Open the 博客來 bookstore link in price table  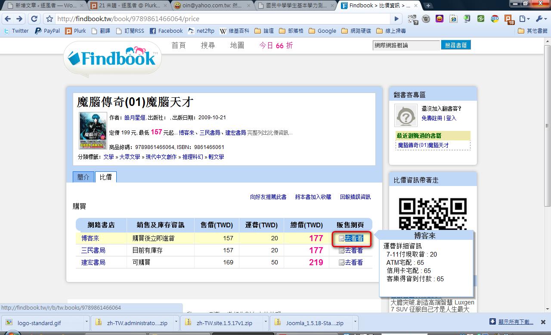[x=90, y=238]
